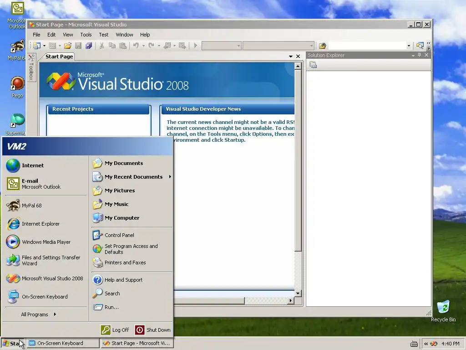This screenshot has height=350, width=466.
Task: Open the Run... dialog entry
Action: coord(132,307)
